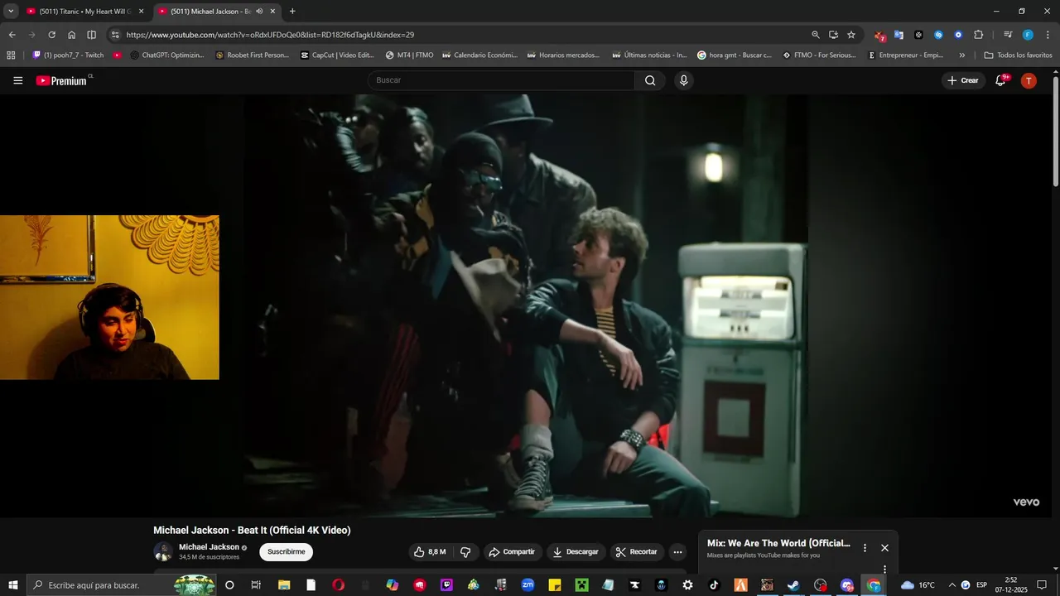The height and width of the screenshot is (596, 1060).
Task: Open the browser profile avatar
Action: (1028, 35)
